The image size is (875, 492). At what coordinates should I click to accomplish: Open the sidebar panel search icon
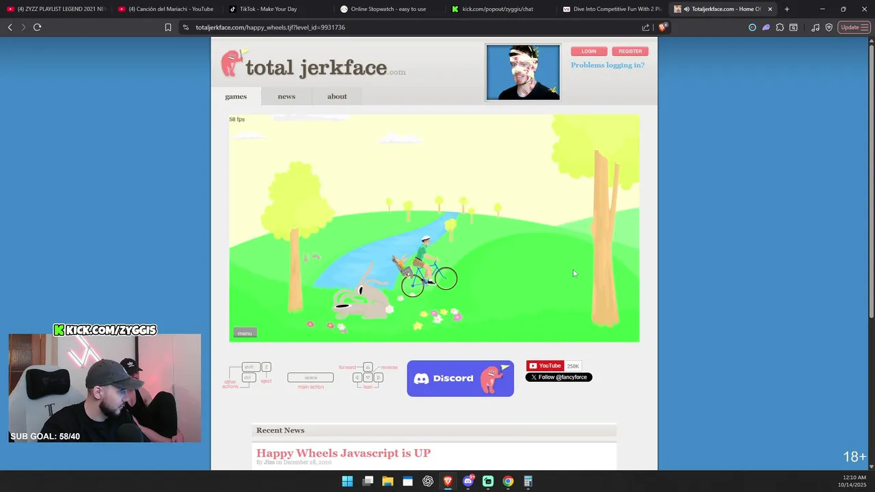coord(794,27)
